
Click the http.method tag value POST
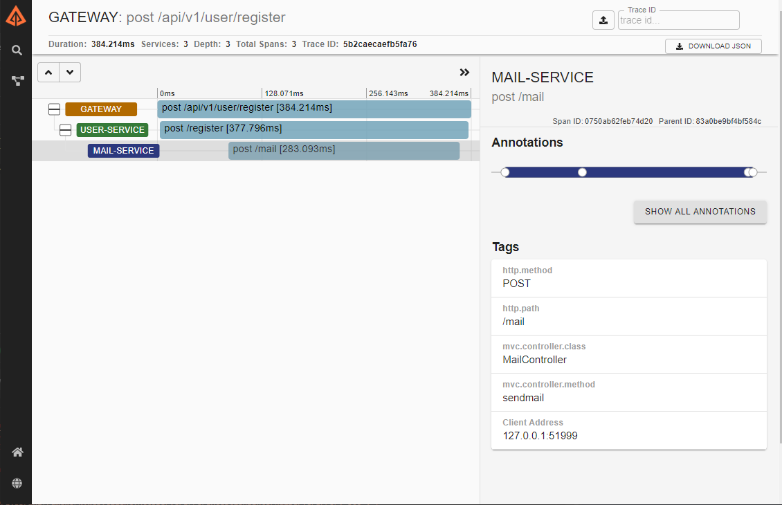tap(517, 284)
